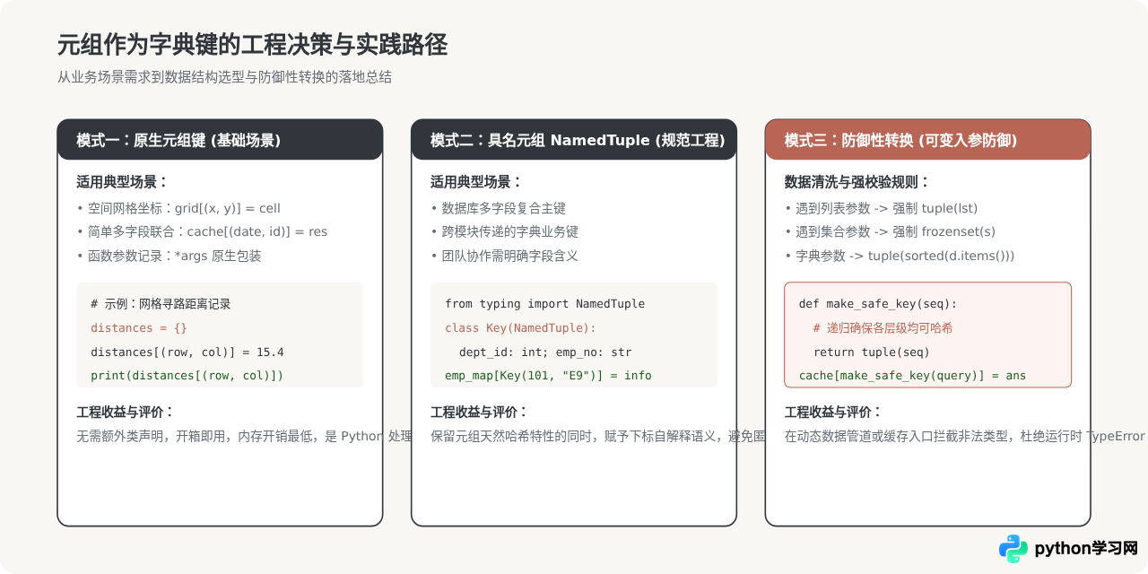The height and width of the screenshot is (574, 1148).
Task: Click code line def make_safe_key(seq):
Action: (878, 304)
